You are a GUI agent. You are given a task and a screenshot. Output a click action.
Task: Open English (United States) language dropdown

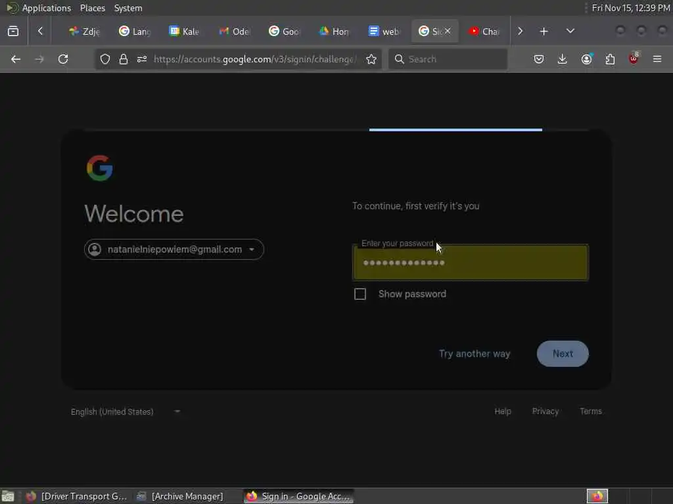coord(126,411)
